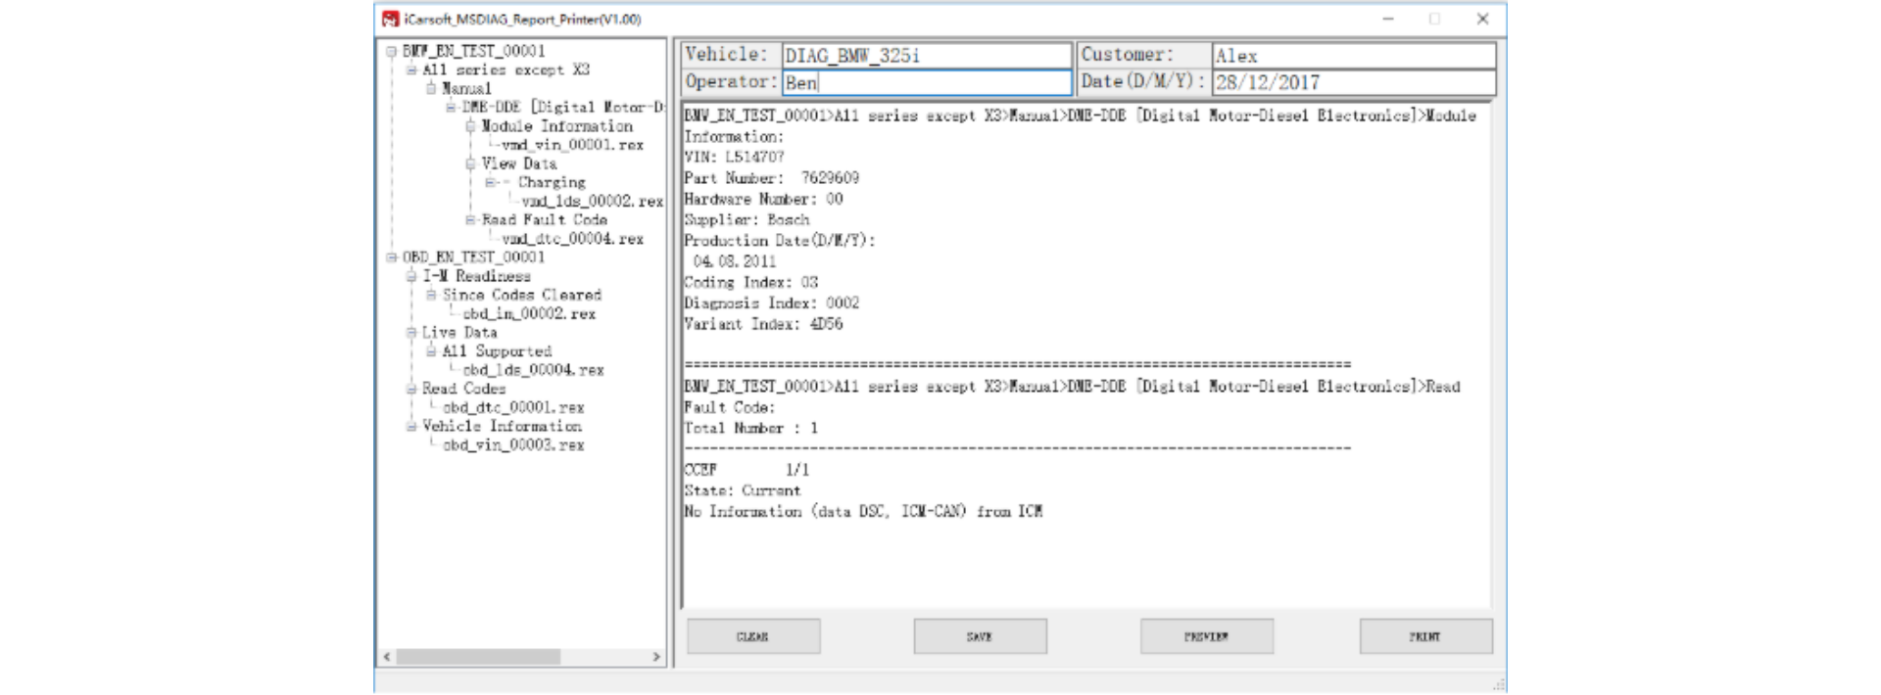Select the Vehicle Information tree label

(x=502, y=427)
